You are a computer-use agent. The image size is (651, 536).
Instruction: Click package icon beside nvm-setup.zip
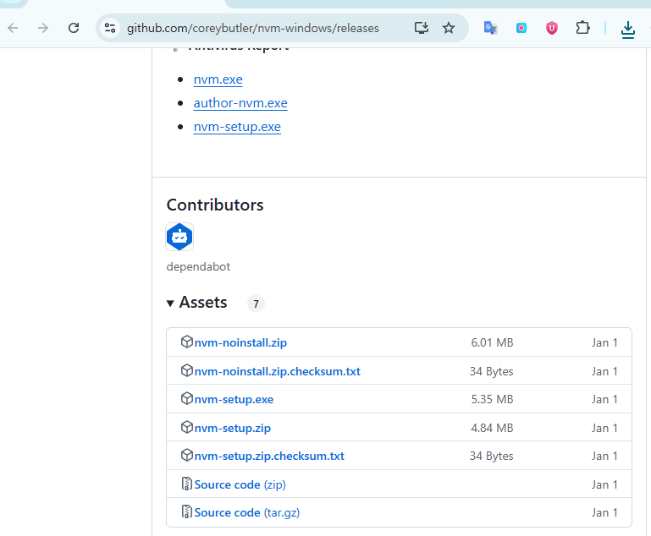click(187, 427)
